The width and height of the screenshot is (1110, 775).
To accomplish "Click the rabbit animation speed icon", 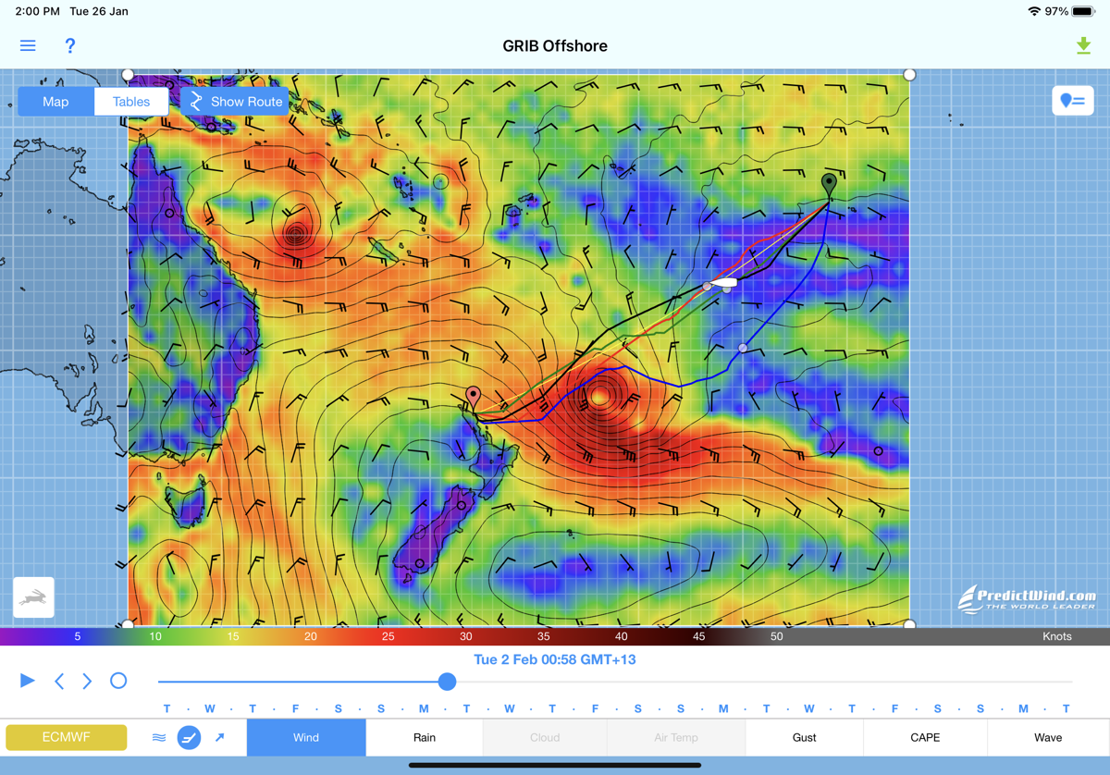I will coord(32,597).
